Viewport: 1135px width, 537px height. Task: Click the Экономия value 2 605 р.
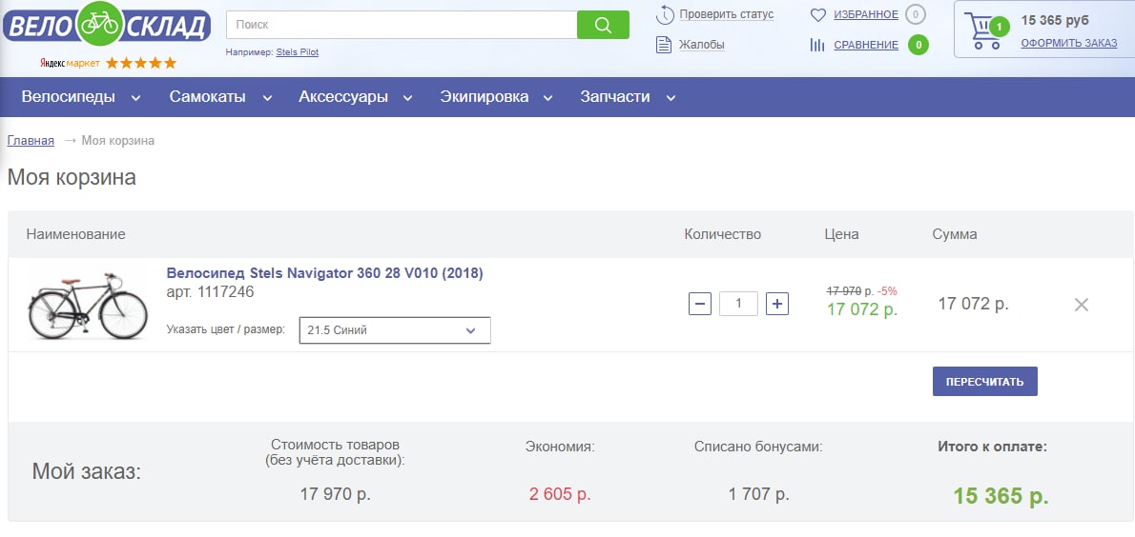pos(560,495)
